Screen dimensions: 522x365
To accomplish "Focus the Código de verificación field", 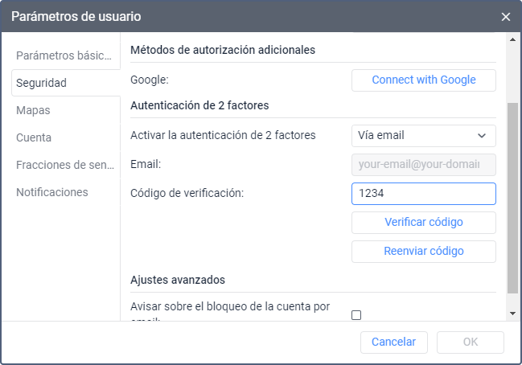I will coord(424,194).
